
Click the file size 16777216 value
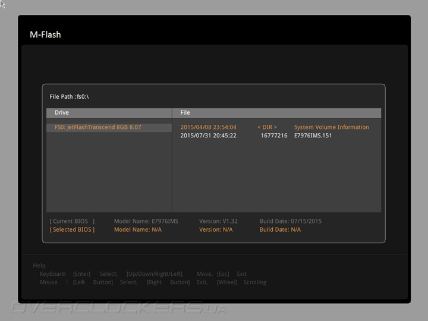274,136
